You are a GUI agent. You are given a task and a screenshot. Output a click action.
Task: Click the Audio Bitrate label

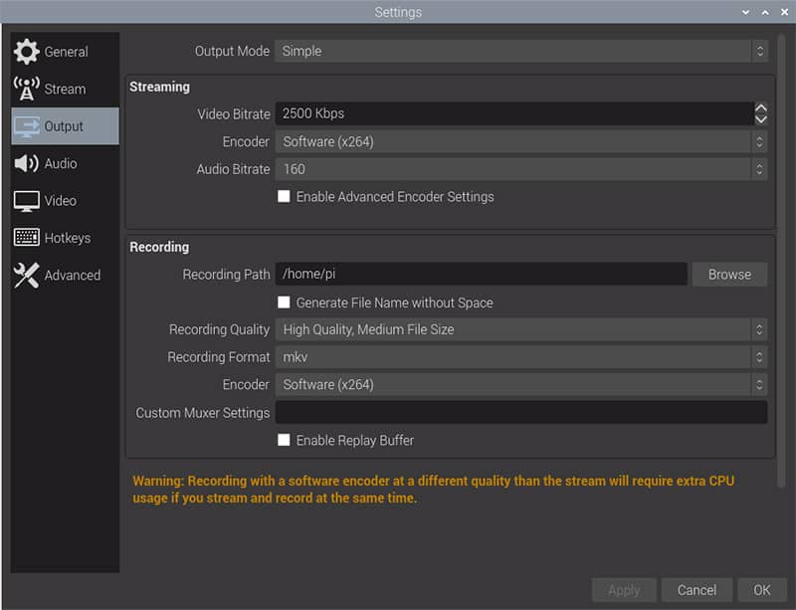point(233,169)
